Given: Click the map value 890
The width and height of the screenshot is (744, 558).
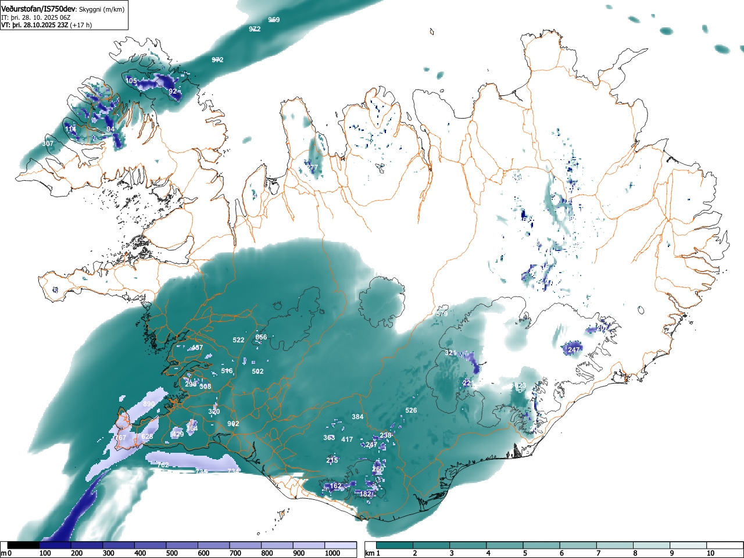Looking at the screenshot, I should pyautogui.click(x=149, y=404).
